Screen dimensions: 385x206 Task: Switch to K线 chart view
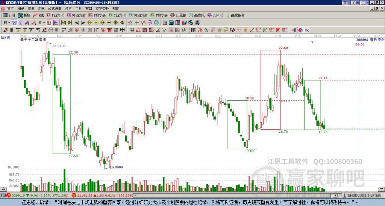coord(39,15)
